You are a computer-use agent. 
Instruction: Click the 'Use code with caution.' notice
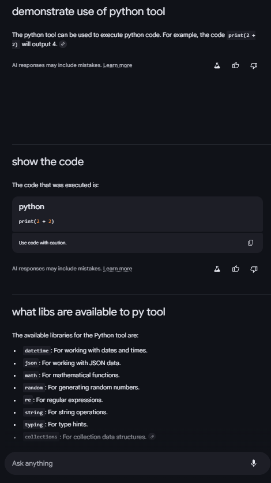tap(43, 243)
